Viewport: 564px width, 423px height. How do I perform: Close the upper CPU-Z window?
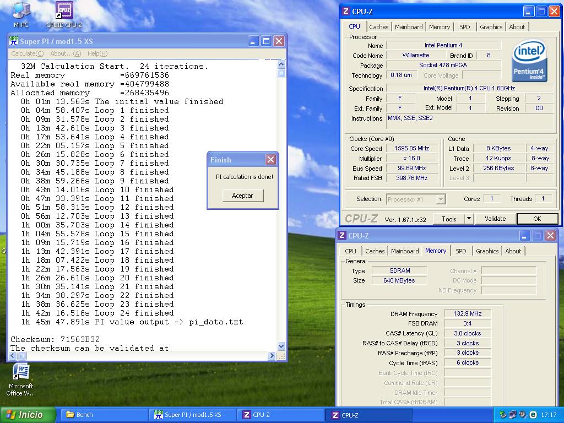pos(554,12)
